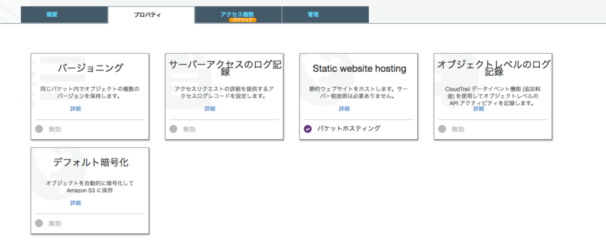Image resolution: width=606 pixels, height=248 pixels.
Task: Select the プロパティ tab
Action: pyautogui.click(x=151, y=15)
